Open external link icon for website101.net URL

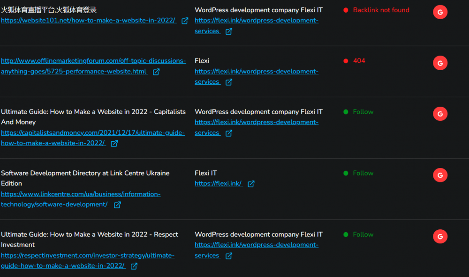(185, 21)
